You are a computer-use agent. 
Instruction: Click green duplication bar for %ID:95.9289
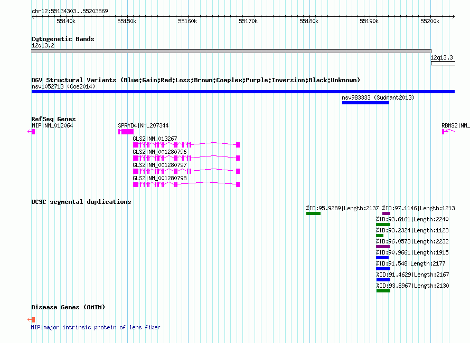pyautogui.click(x=314, y=213)
